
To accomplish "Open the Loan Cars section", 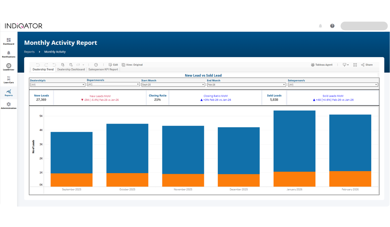I will [x=9, y=80].
